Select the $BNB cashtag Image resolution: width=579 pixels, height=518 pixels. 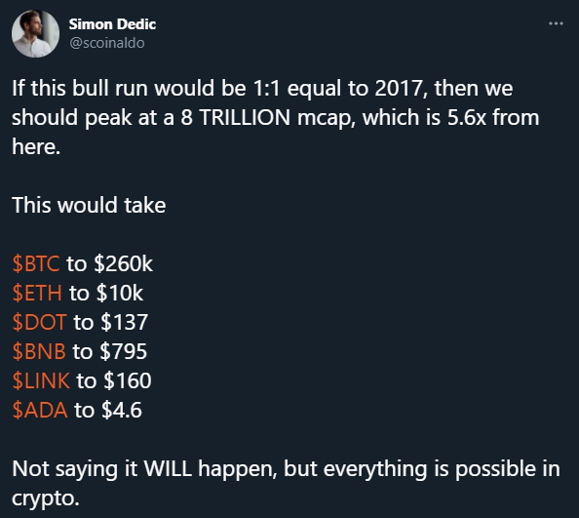tap(39, 351)
